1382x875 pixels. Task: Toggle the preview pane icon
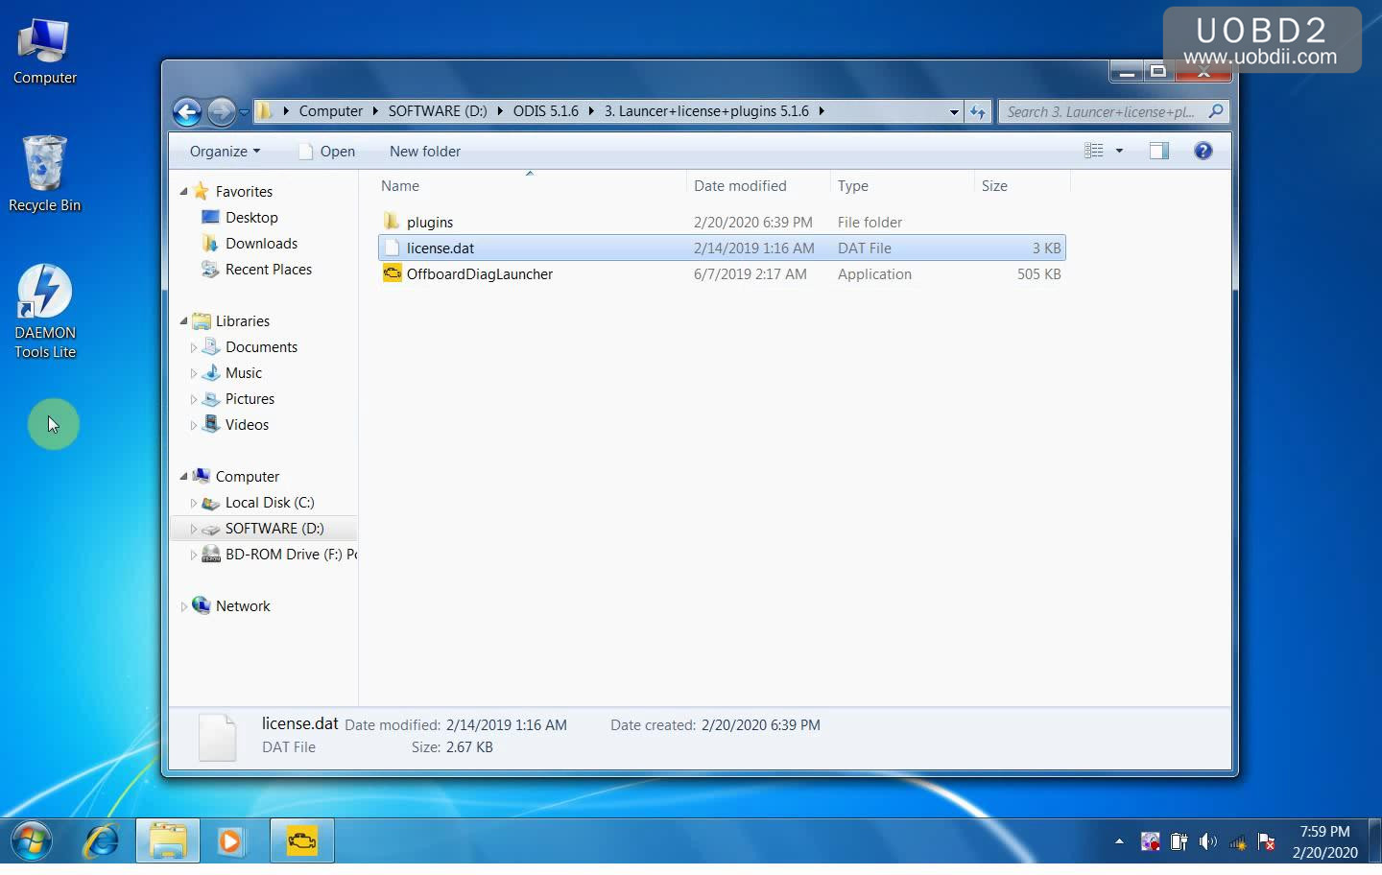click(1158, 151)
